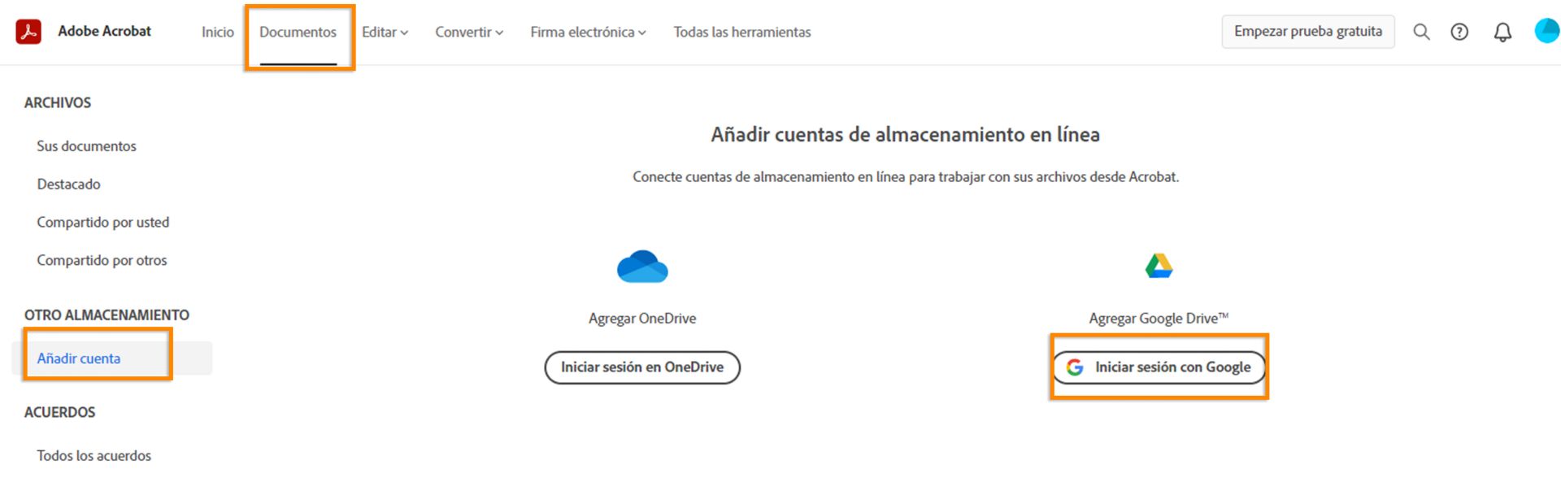The height and width of the screenshot is (486, 1561).
Task: Open Compartido por otros list
Action: (102, 261)
